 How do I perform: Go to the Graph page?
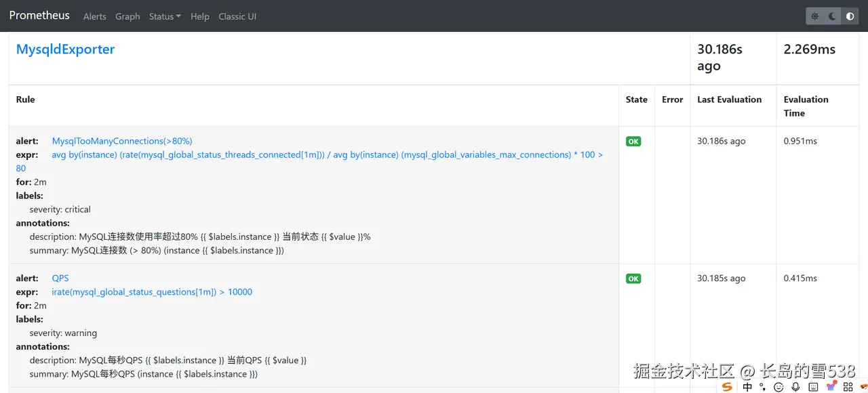(x=127, y=16)
